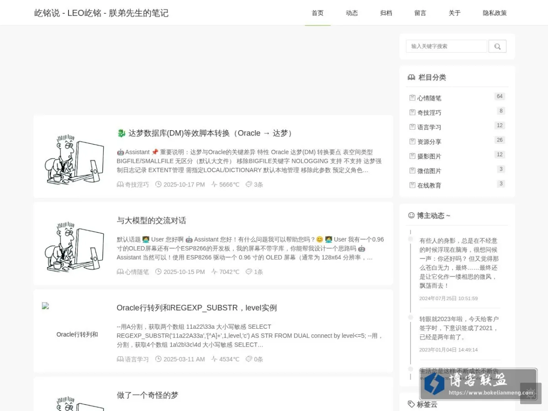Click the note icon beside 在线教育

[x=412, y=185]
